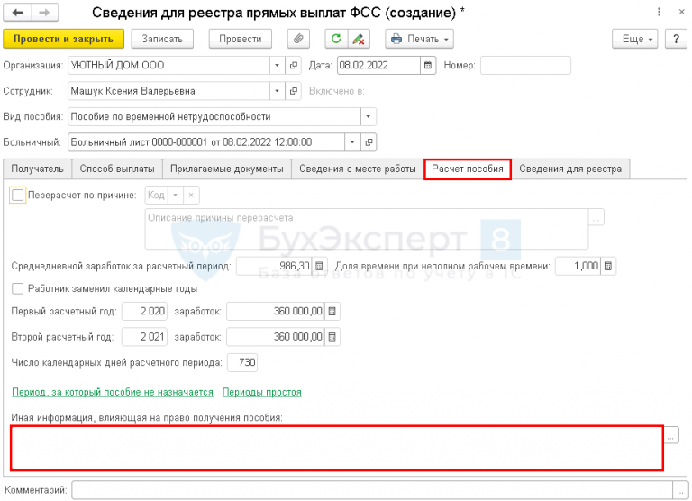This screenshot has height=501, width=692.
Task: Click the paperclip attachments icon
Action: (x=298, y=39)
